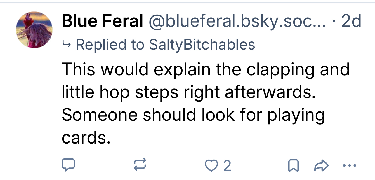Click the final word 'cards.' in the post
Image resolution: width=375 pixels, height=180 pixels.
click(86, 137)
